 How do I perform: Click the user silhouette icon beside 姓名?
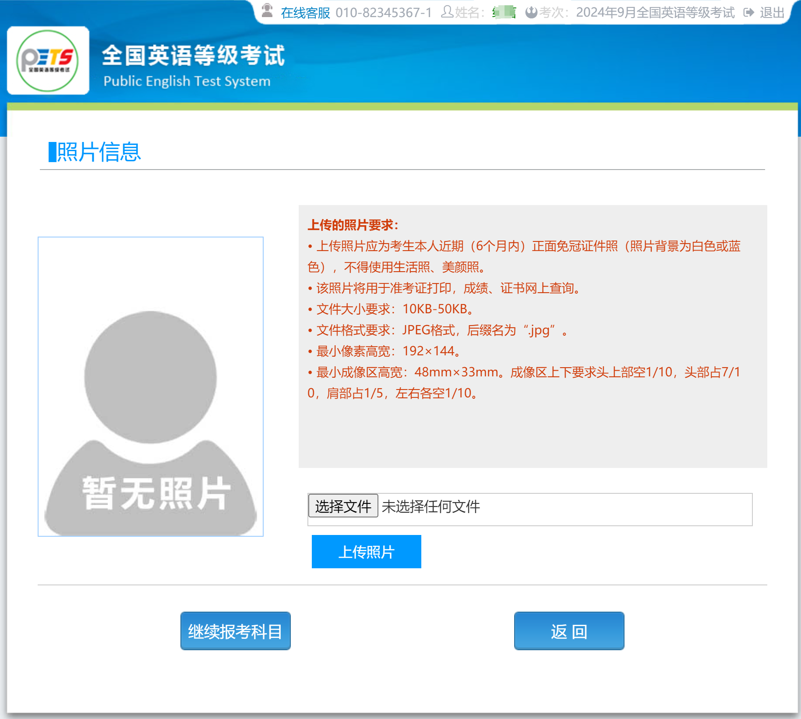pos(447,12)
